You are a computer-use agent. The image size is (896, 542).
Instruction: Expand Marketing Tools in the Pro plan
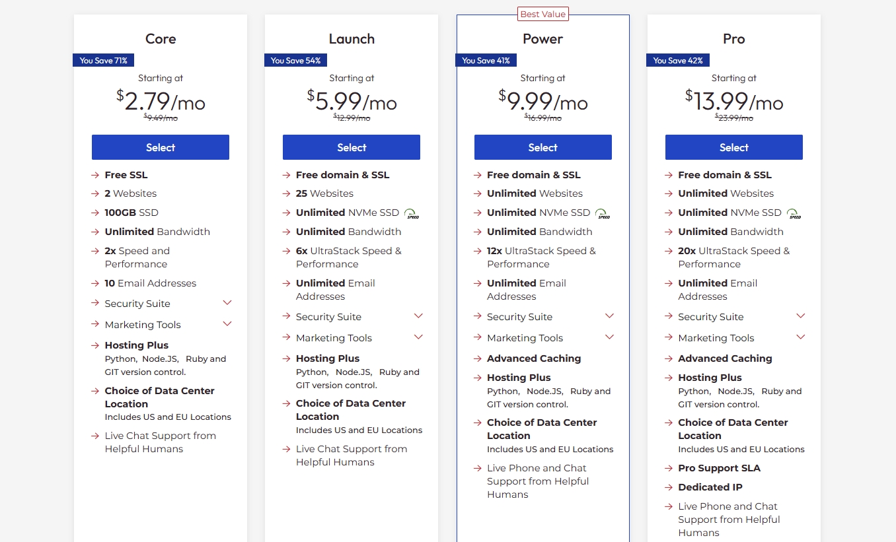point(801,337)
